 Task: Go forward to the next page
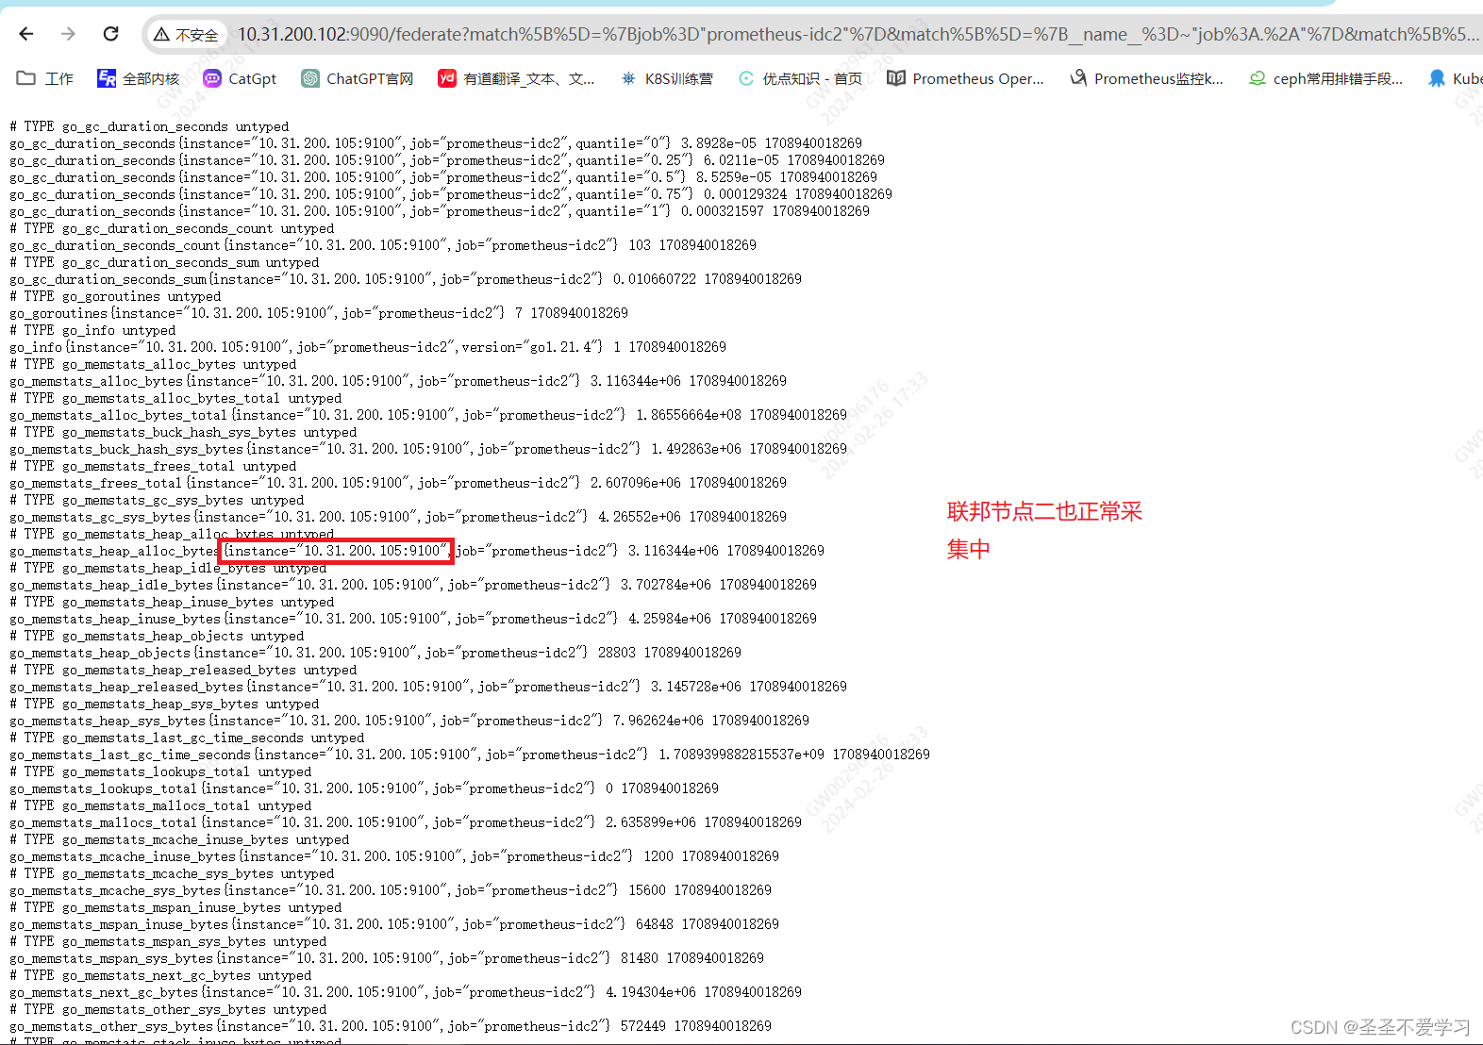coord(68,34)
